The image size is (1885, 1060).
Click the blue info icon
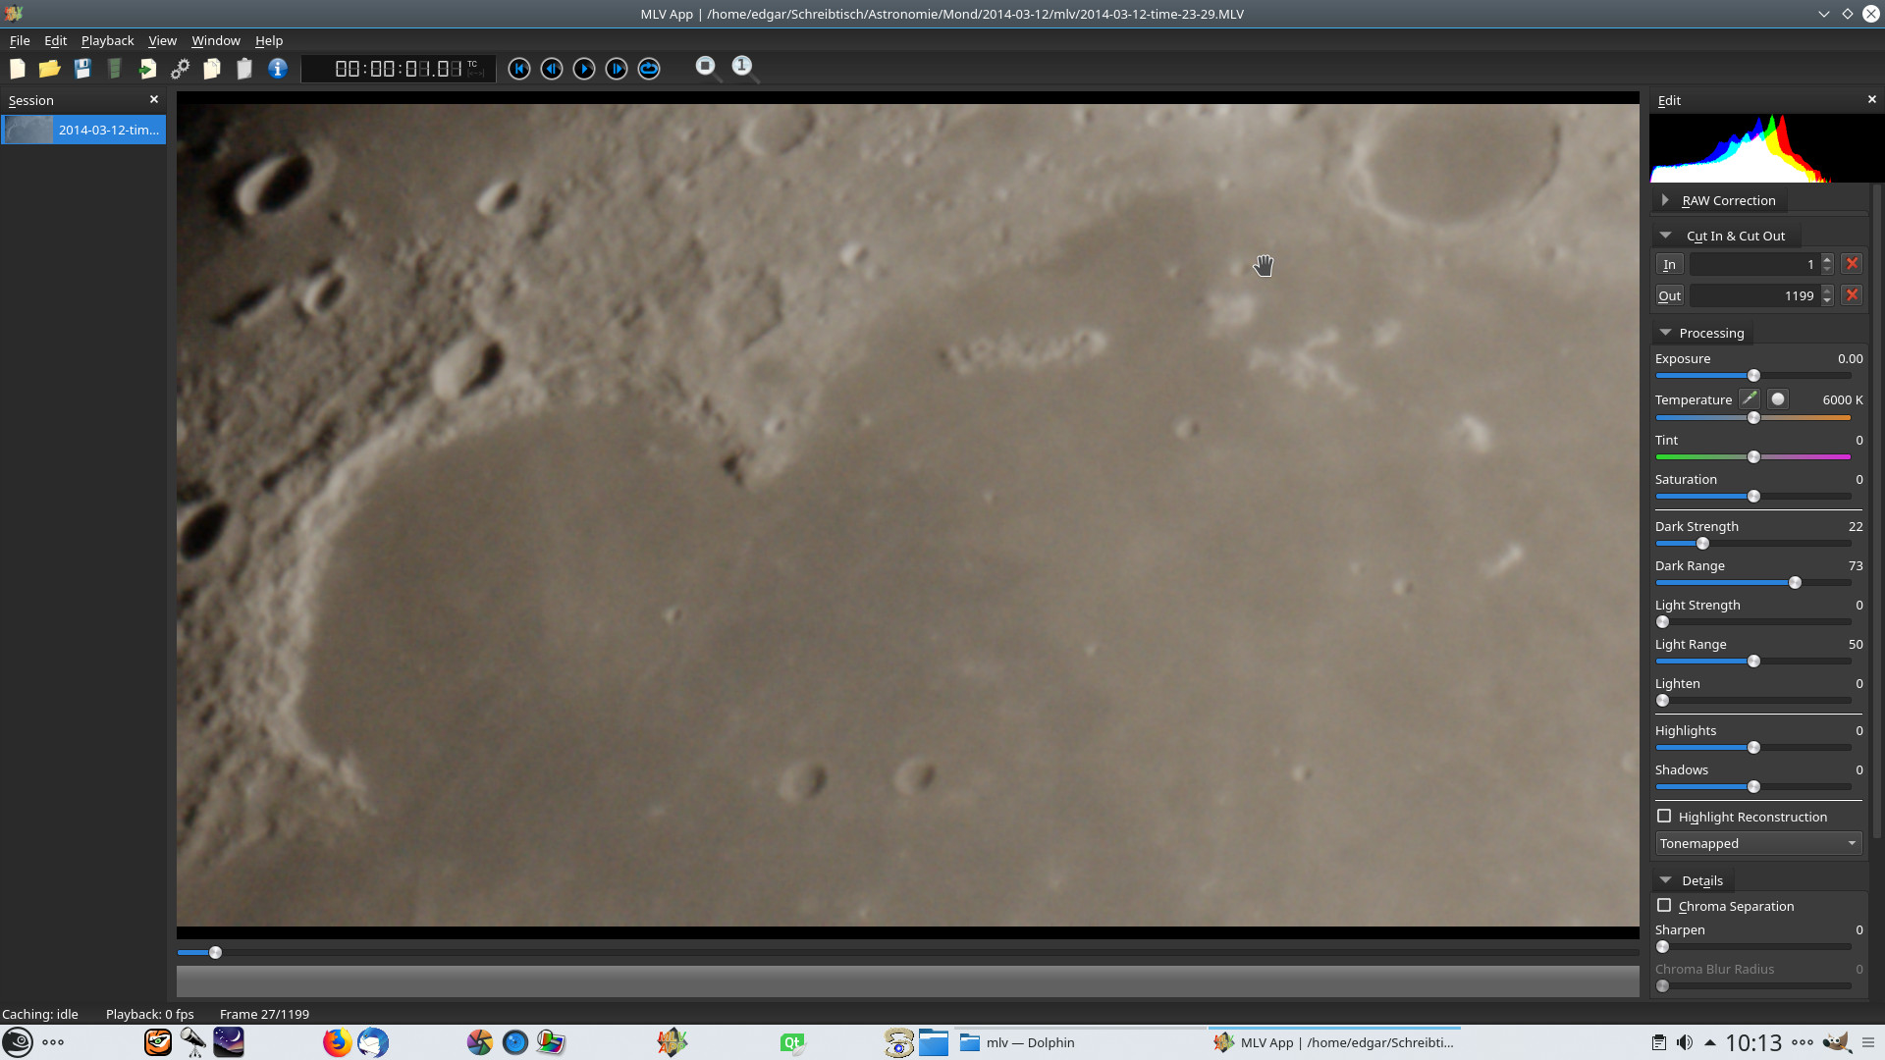tap(278, 69)
